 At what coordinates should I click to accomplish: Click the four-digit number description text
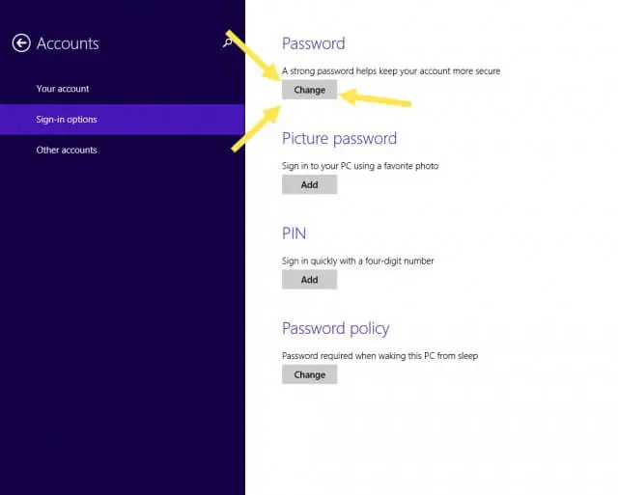pos(358,261)
